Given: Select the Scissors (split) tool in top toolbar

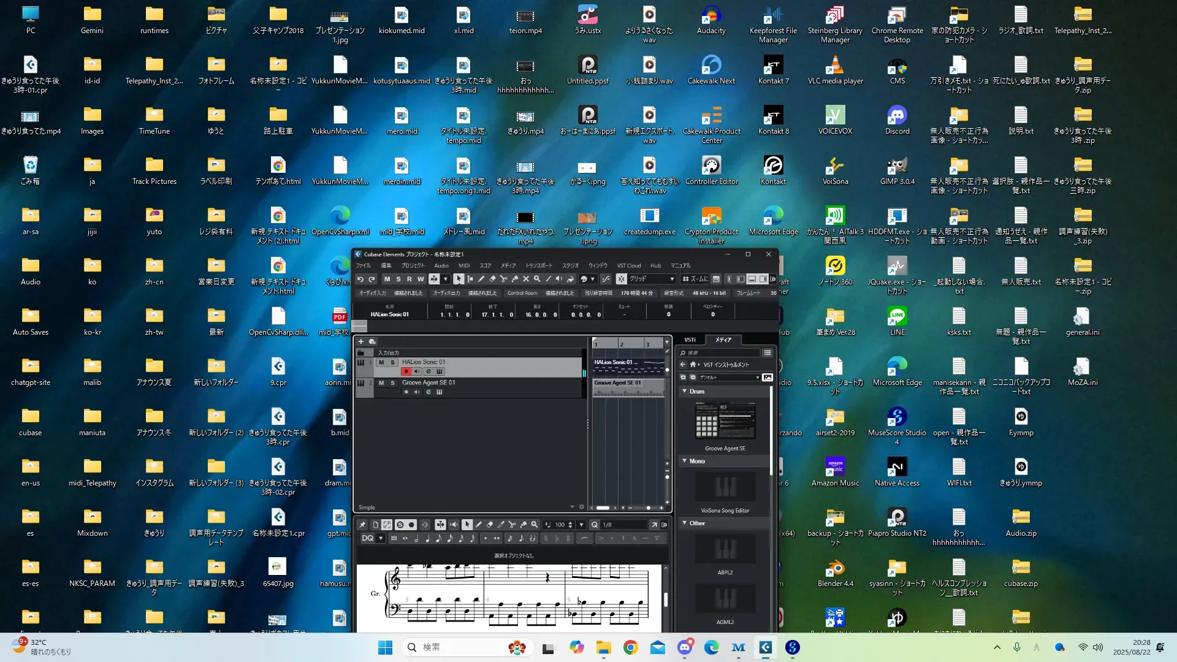Looking at the screenshot, I should coord(503,279).
